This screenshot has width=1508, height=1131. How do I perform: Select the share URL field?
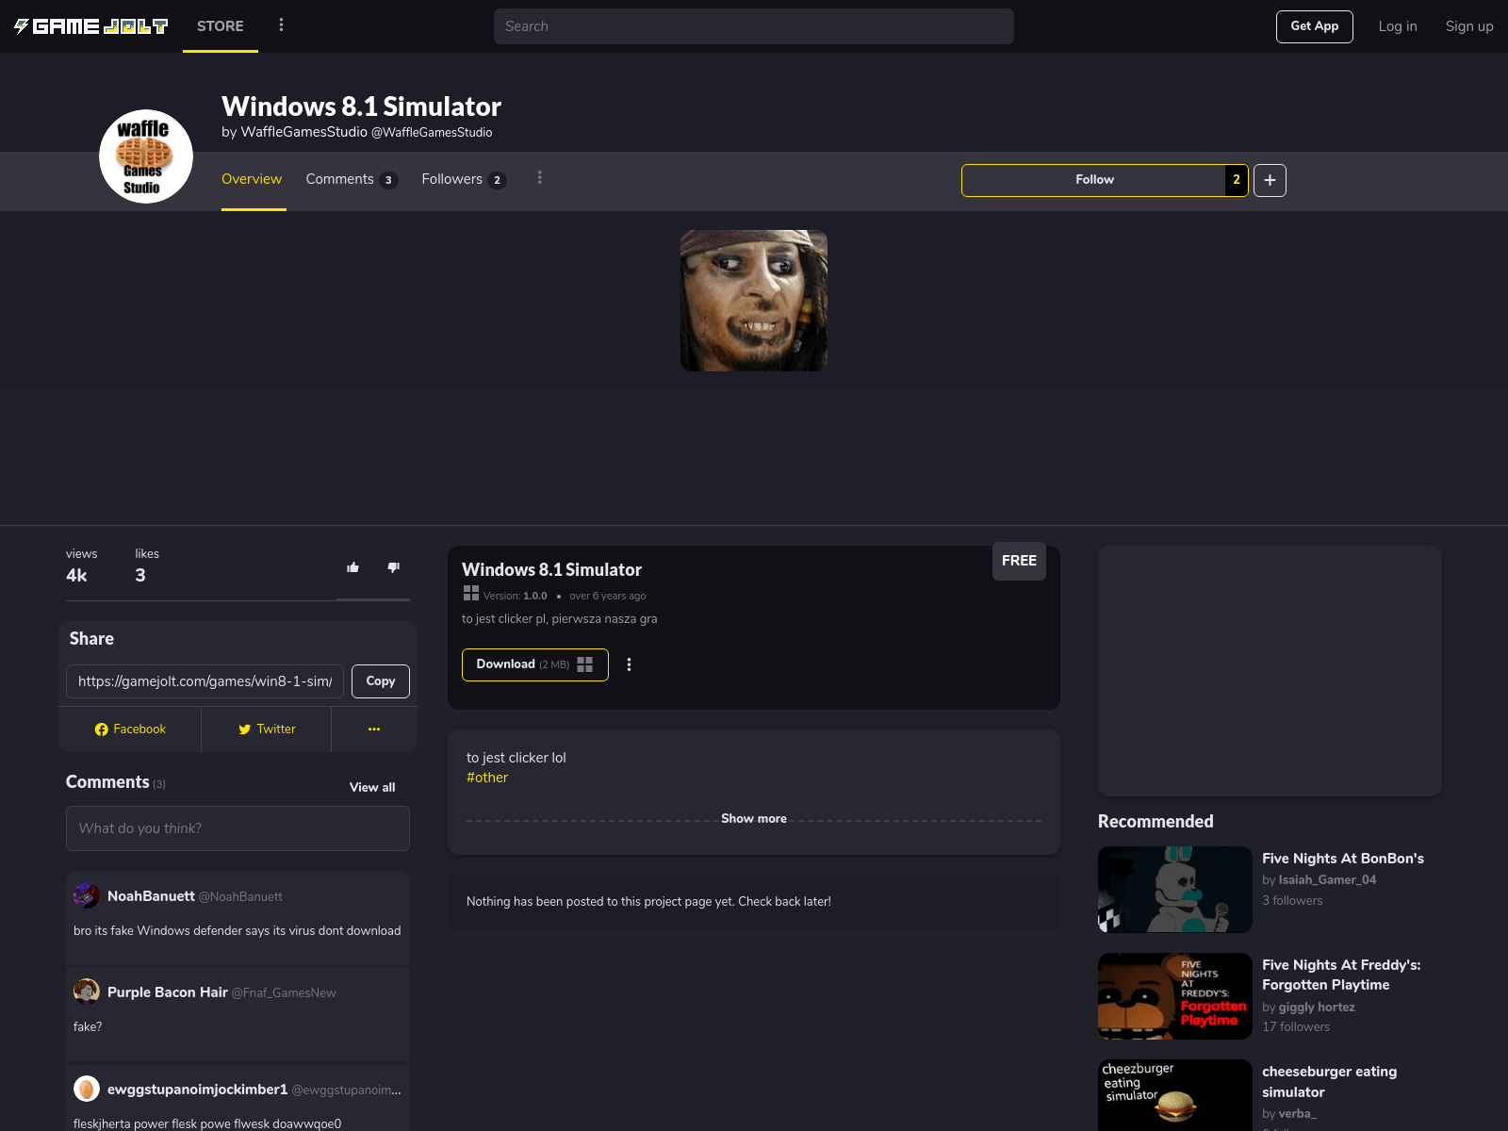tap(205, 681)
